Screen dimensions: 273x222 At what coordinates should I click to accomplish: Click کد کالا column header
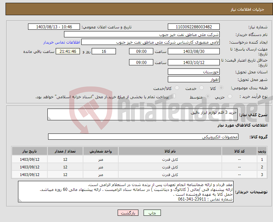coord(239,151)
